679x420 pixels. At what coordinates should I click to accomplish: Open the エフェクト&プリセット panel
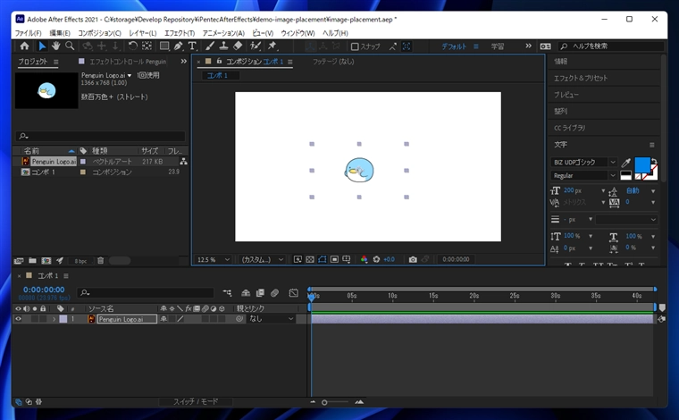(x=580, y=78)
